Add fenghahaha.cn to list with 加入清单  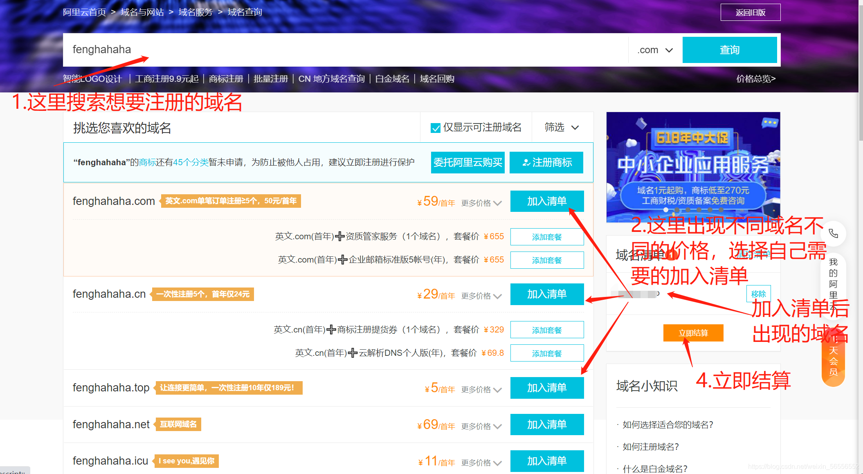point(547,294)
